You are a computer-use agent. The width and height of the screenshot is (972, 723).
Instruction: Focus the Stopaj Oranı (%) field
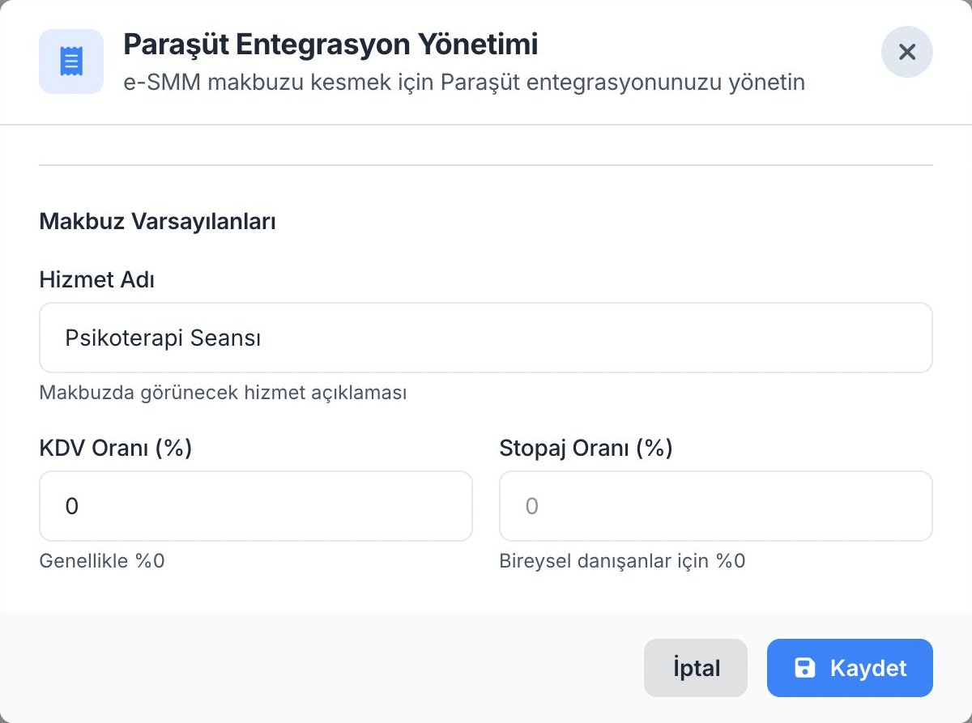click(716, 506)
